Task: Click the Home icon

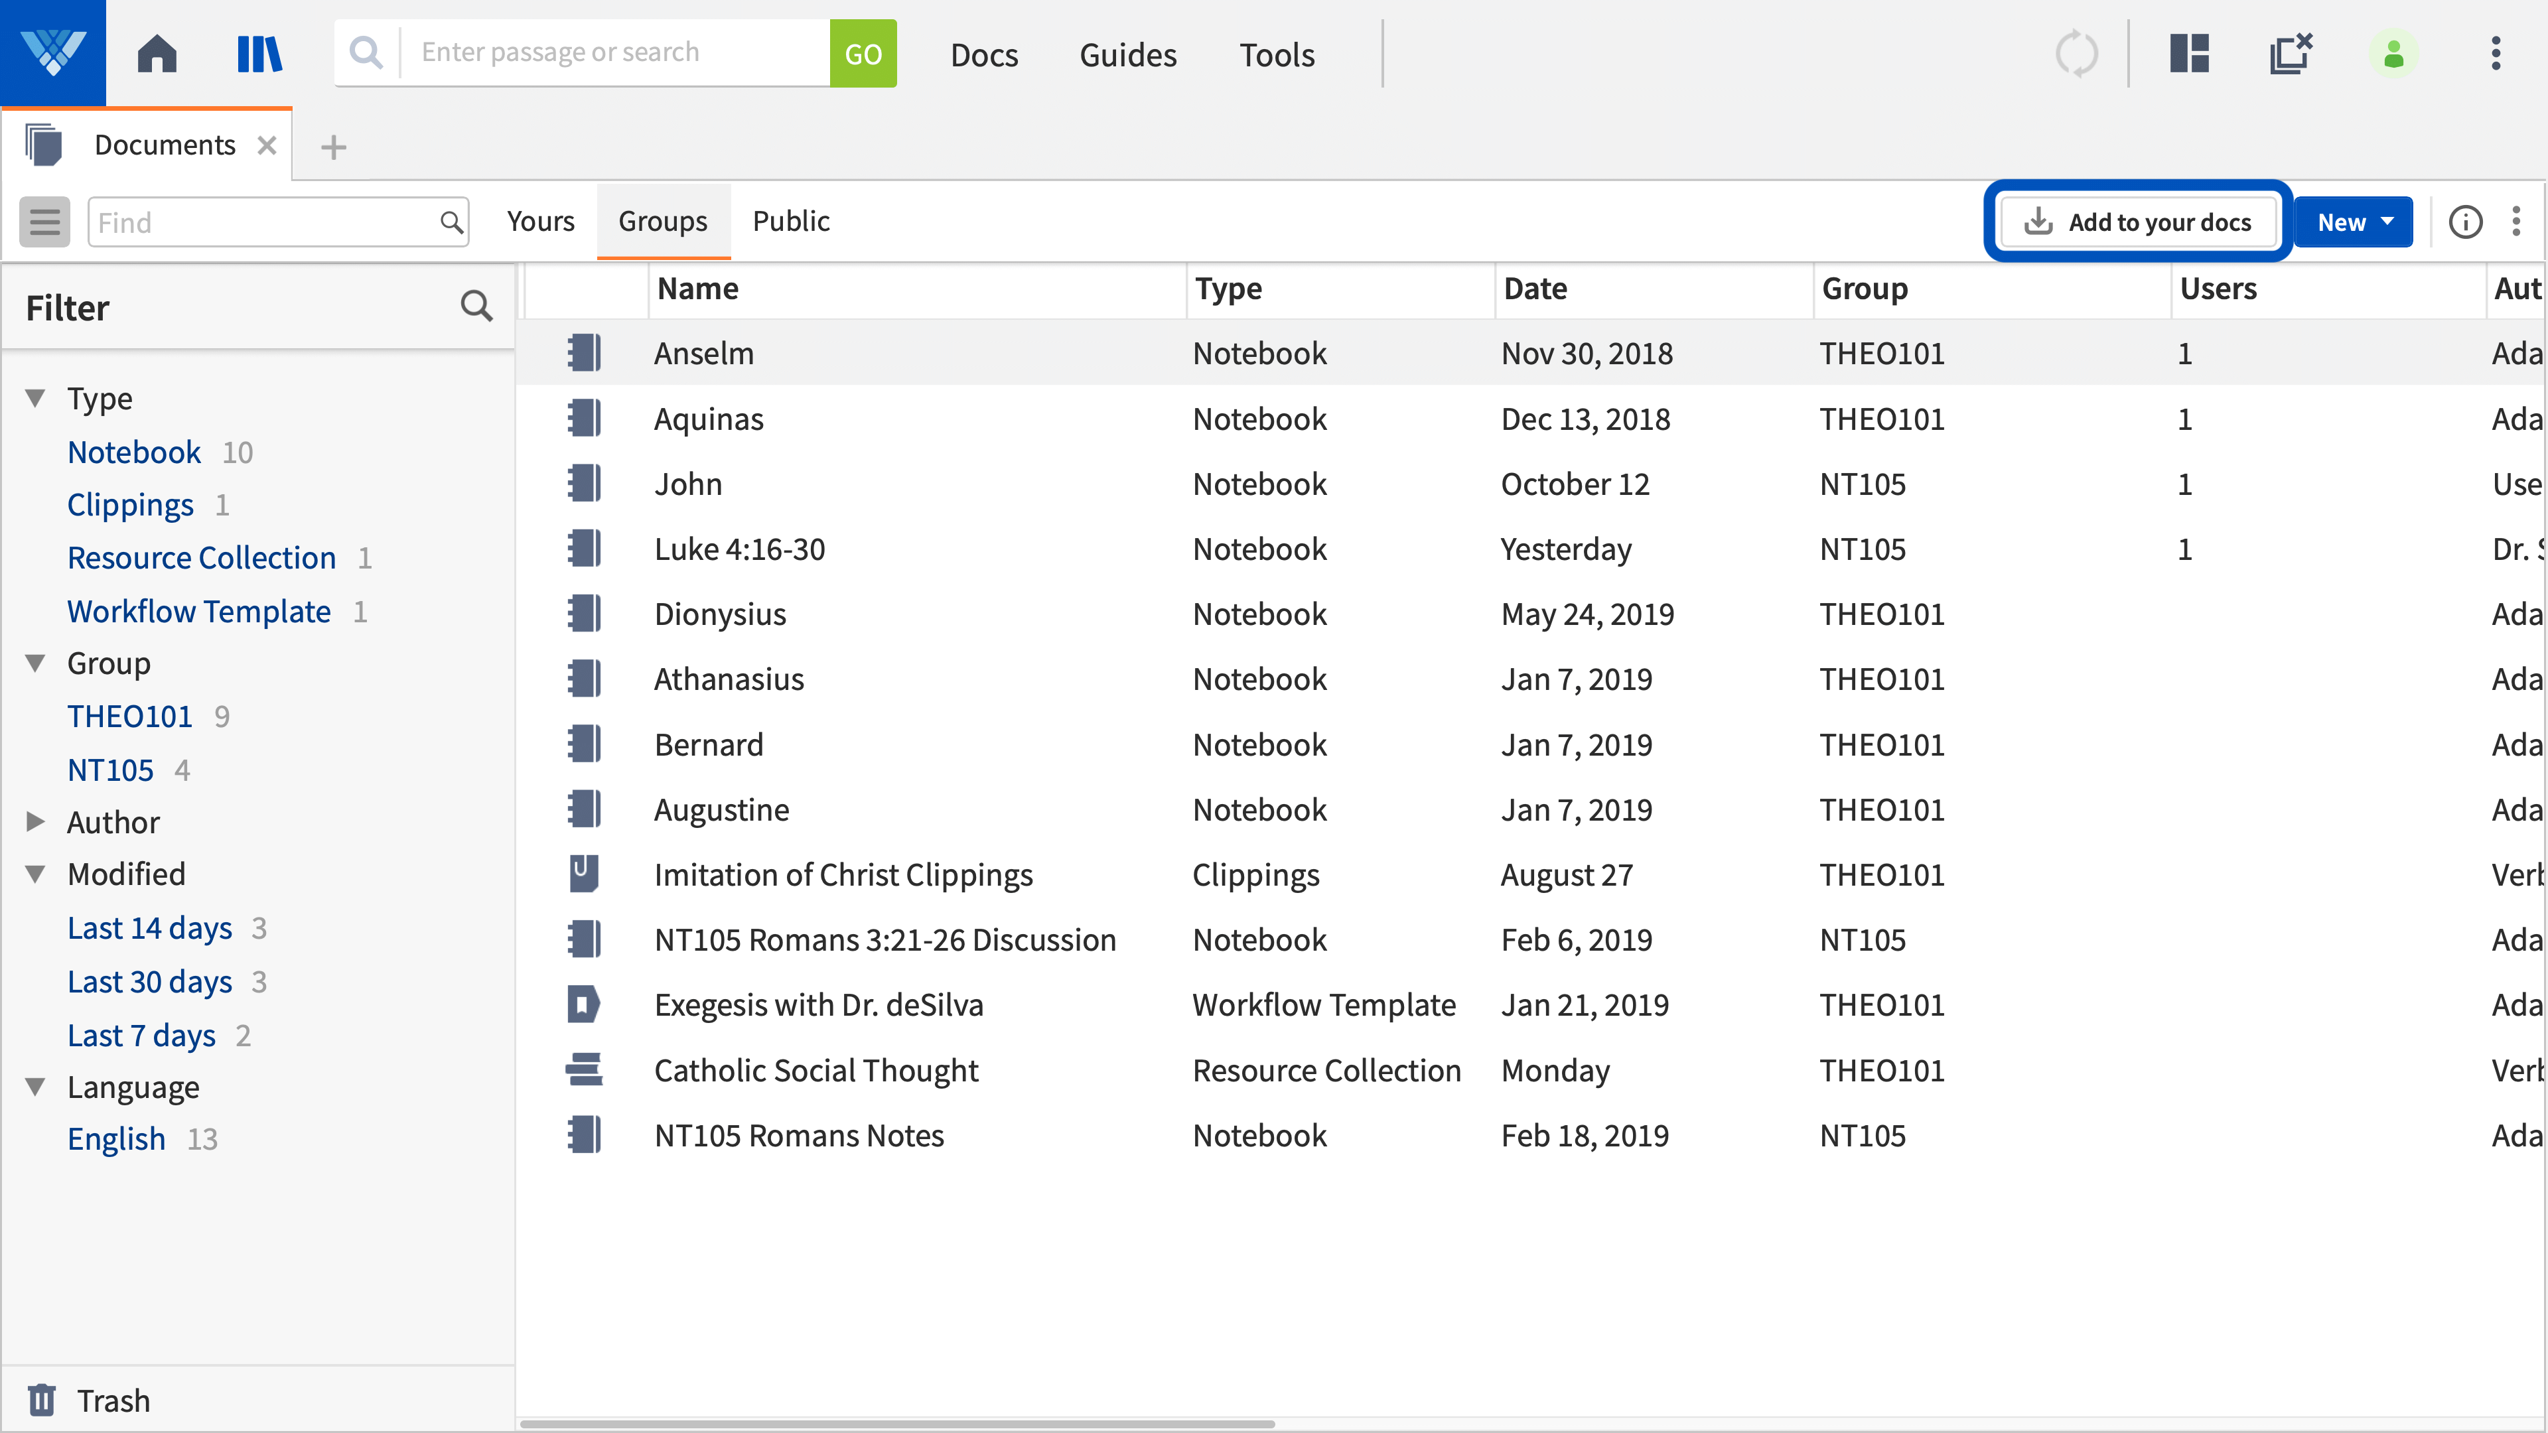Action: point(157,53)
